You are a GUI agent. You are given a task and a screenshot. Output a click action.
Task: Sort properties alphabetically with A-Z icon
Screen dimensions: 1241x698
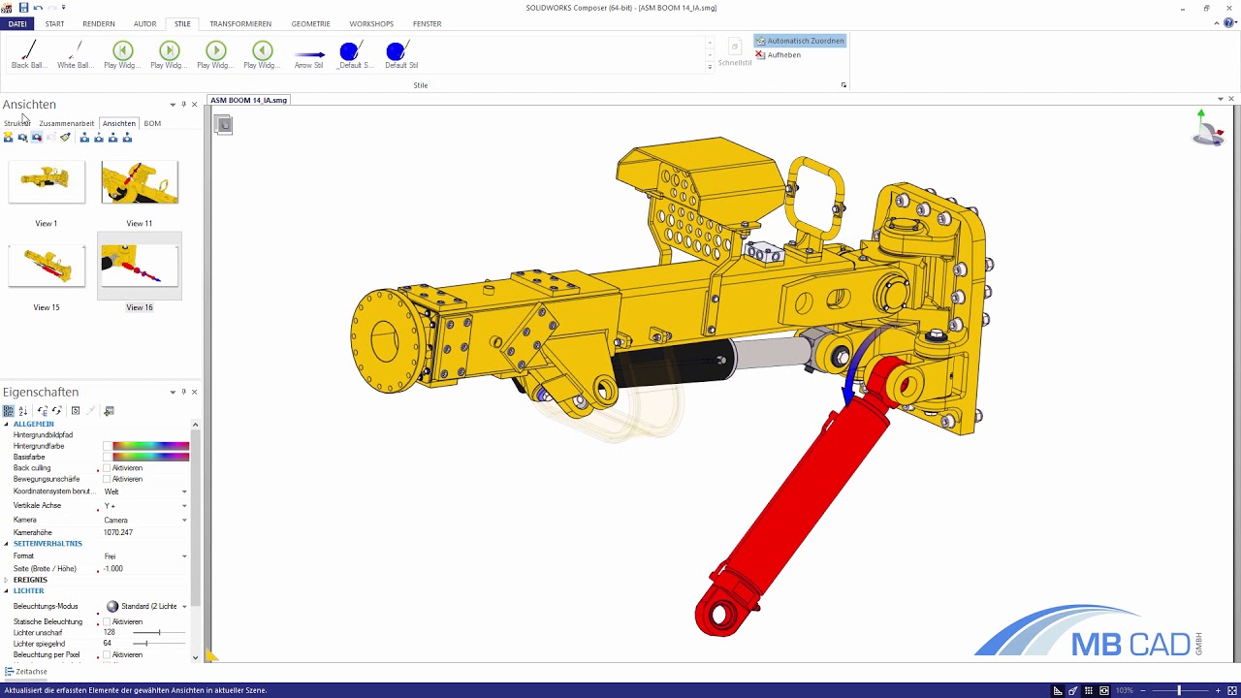pyautogui.click(x=23, y=411)
